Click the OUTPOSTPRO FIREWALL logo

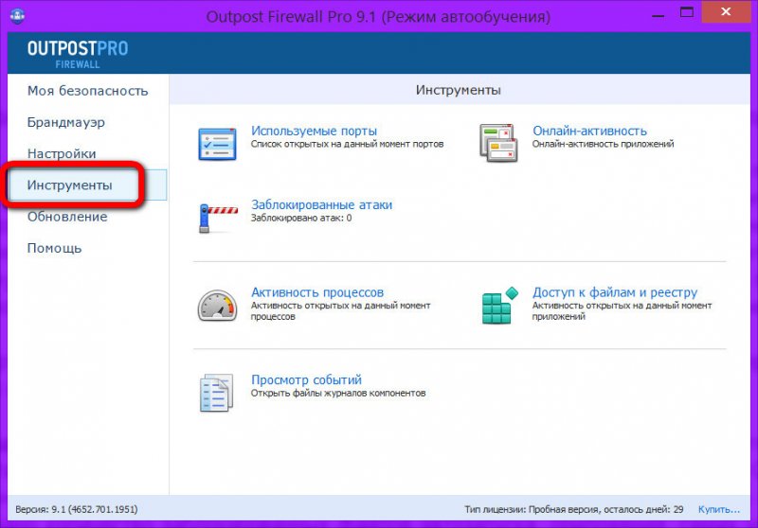click(x=78, y=54)
